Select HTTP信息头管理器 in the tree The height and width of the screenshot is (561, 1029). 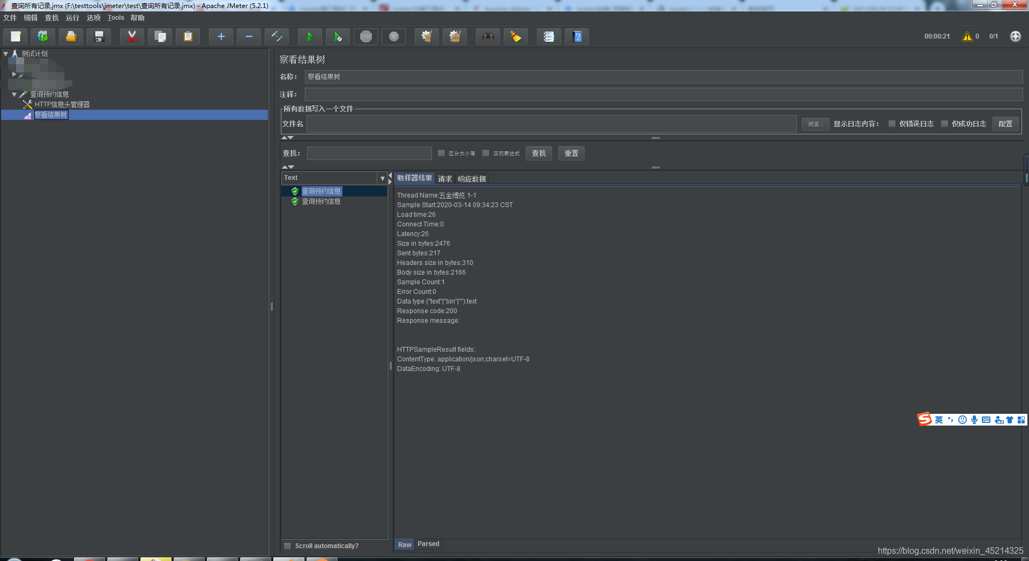tap(62, 104)
